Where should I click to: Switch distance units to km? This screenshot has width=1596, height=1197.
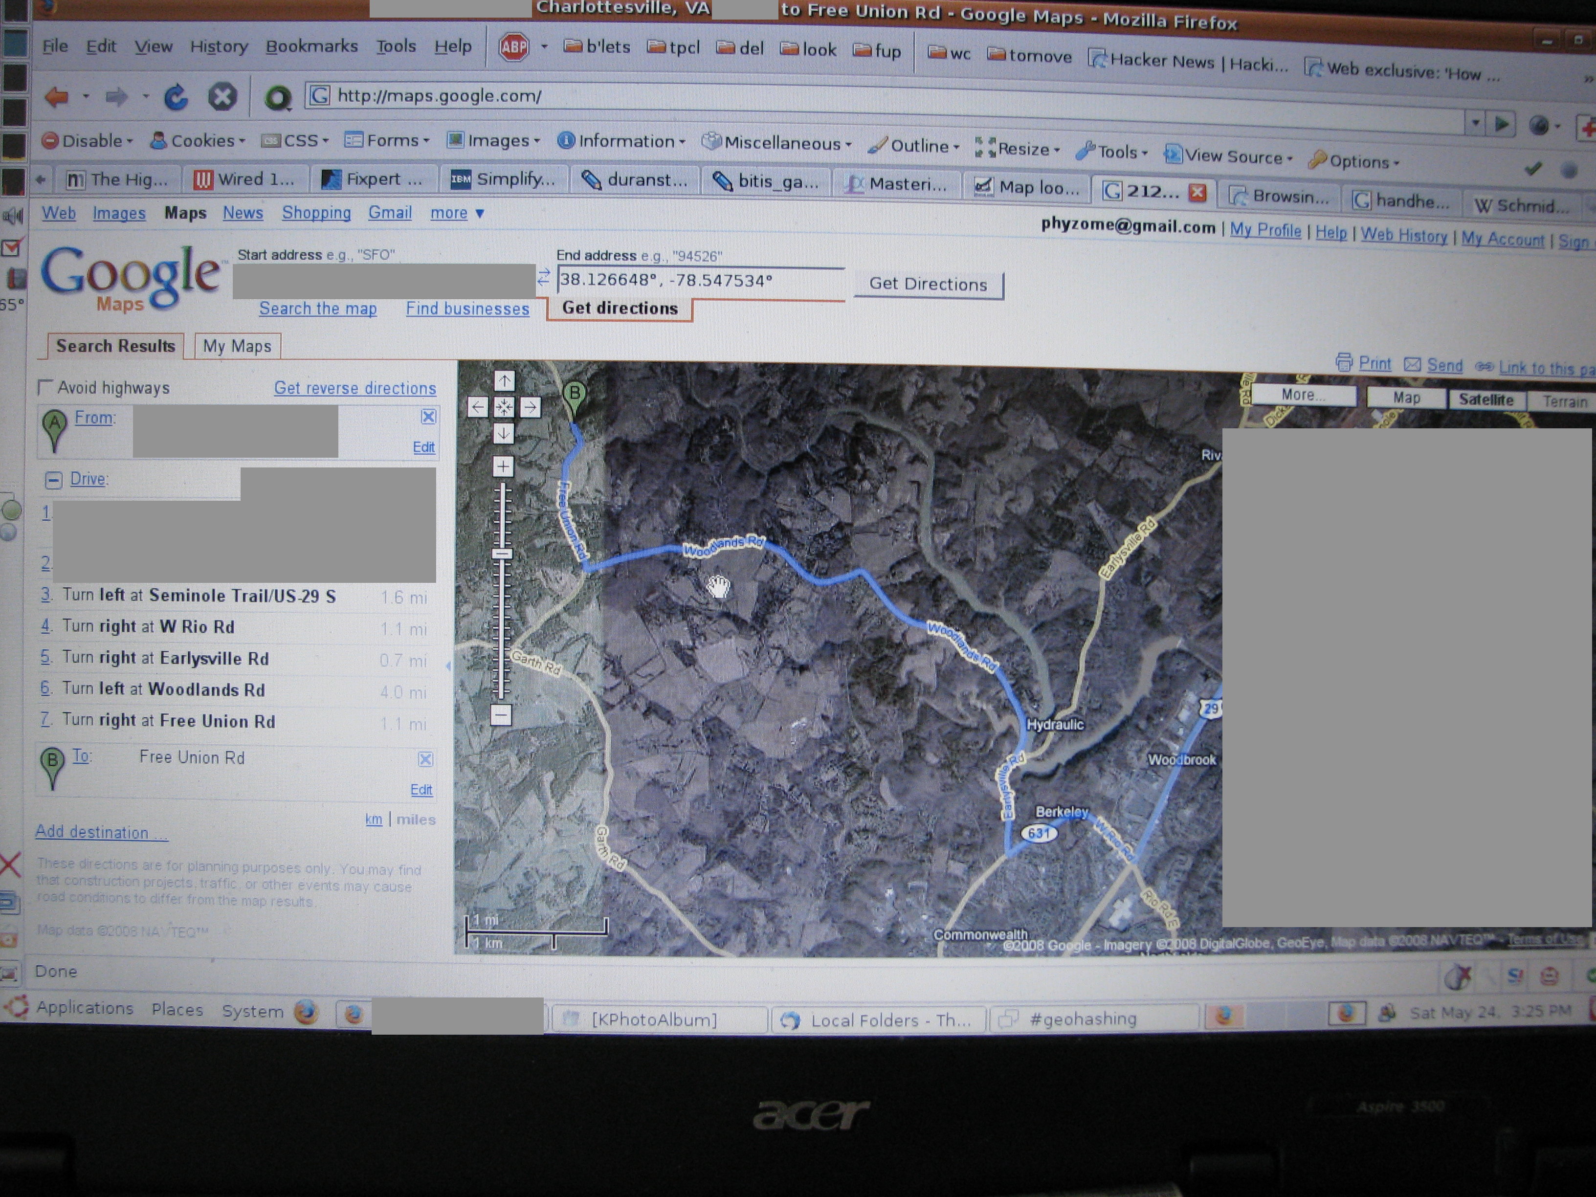click(x=373, y=819)
